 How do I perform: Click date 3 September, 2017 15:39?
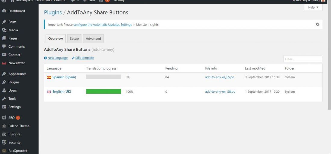262,77
